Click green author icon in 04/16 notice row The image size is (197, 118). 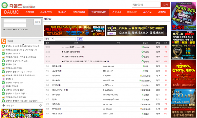coord(142,47)
